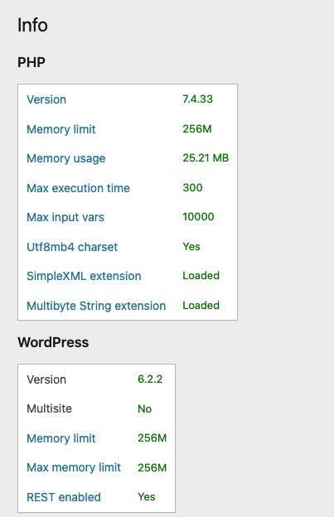This screenshot has width=334, height=517.
Task: Select the Max execution time link
Action: [78, 188]
